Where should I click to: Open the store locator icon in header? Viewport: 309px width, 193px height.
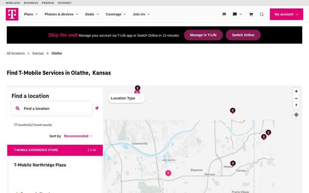(224, 14)
